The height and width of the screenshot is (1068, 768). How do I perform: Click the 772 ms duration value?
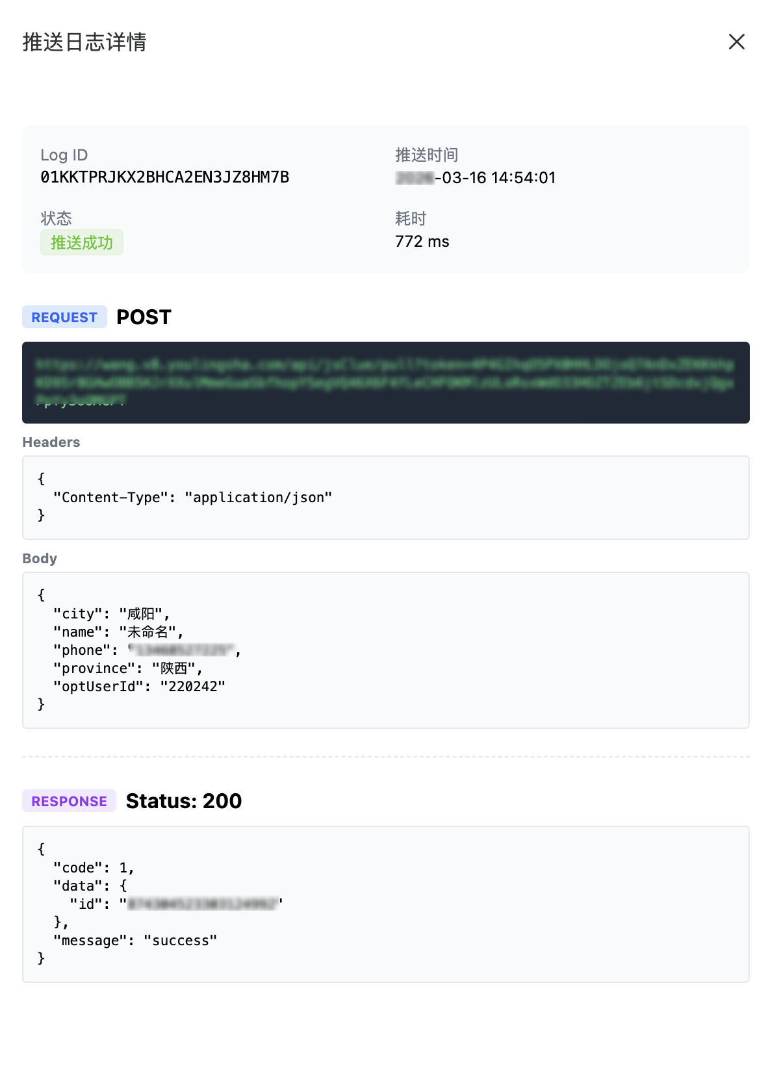coord(422,242)
